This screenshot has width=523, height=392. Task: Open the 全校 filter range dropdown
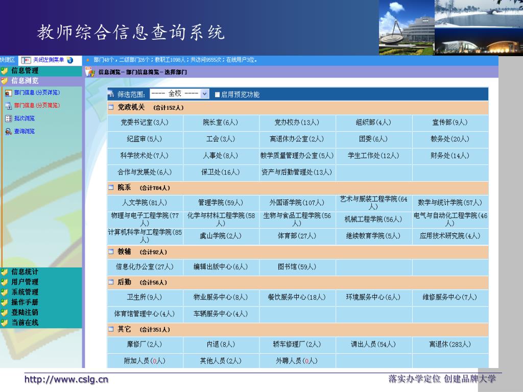(x=179, y=94)
